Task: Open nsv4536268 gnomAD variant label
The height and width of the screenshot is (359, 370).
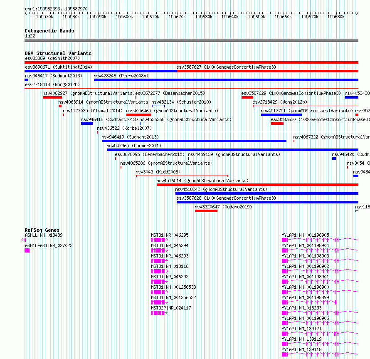Action: 185,119
